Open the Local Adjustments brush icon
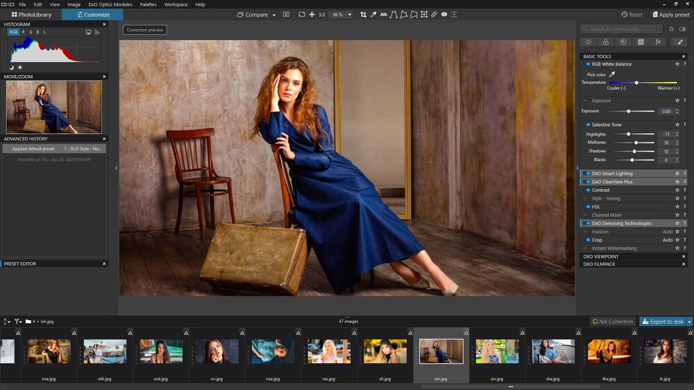694x390 pixels. (x=679, y=42)
